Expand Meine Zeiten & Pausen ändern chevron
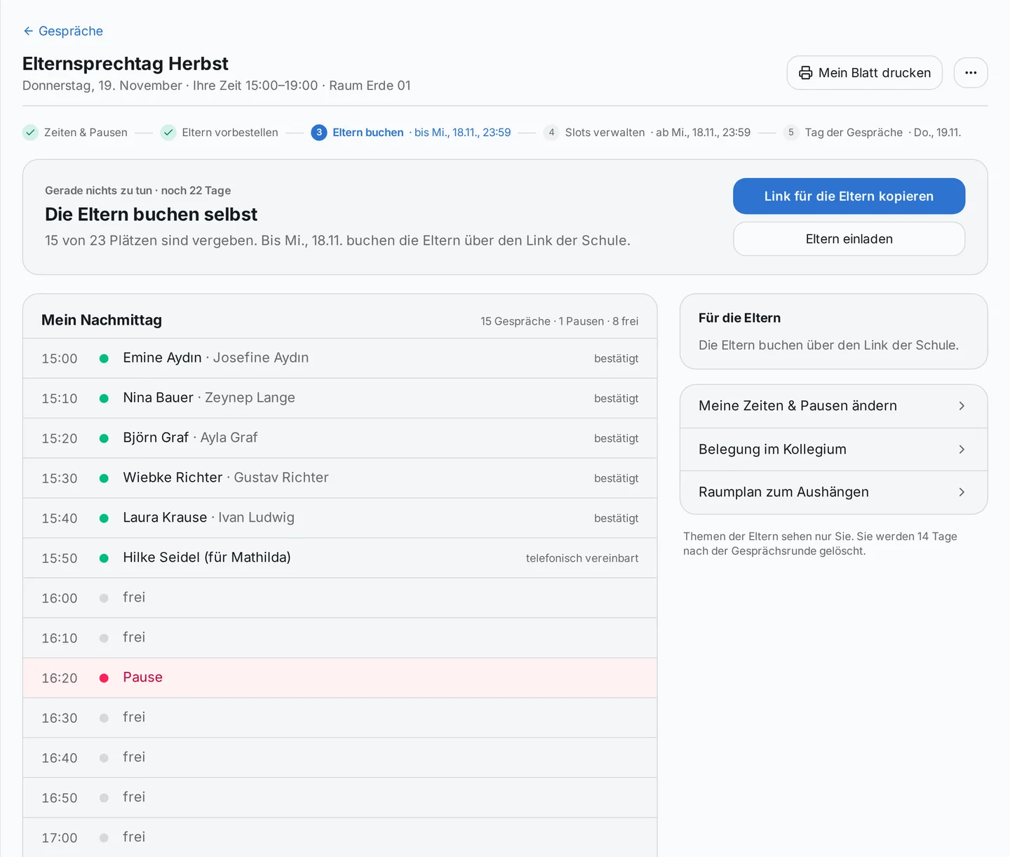 962,406
